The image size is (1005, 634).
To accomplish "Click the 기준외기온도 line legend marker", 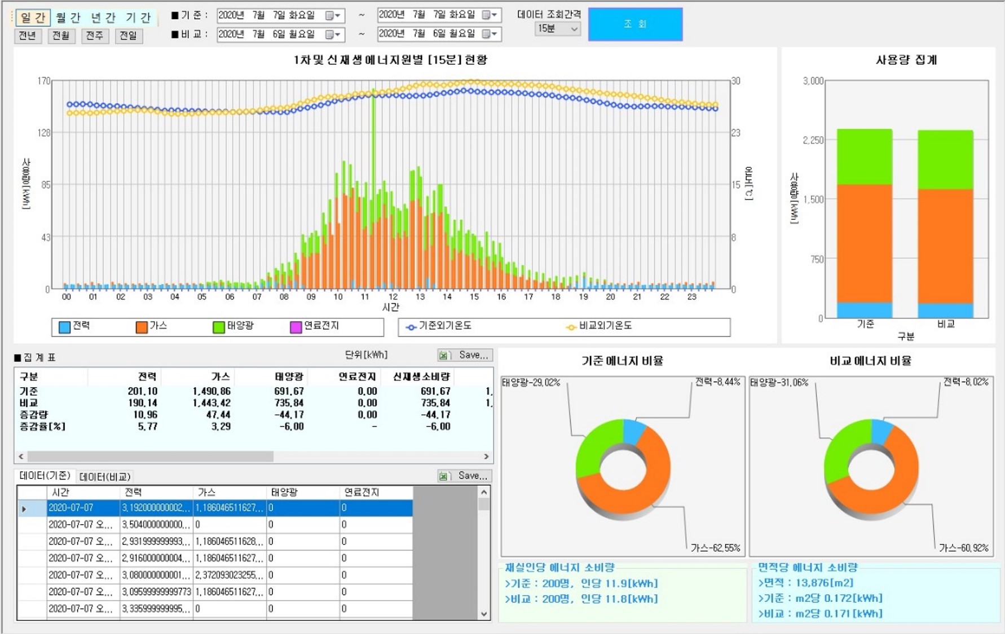I will tap(411, 327).
